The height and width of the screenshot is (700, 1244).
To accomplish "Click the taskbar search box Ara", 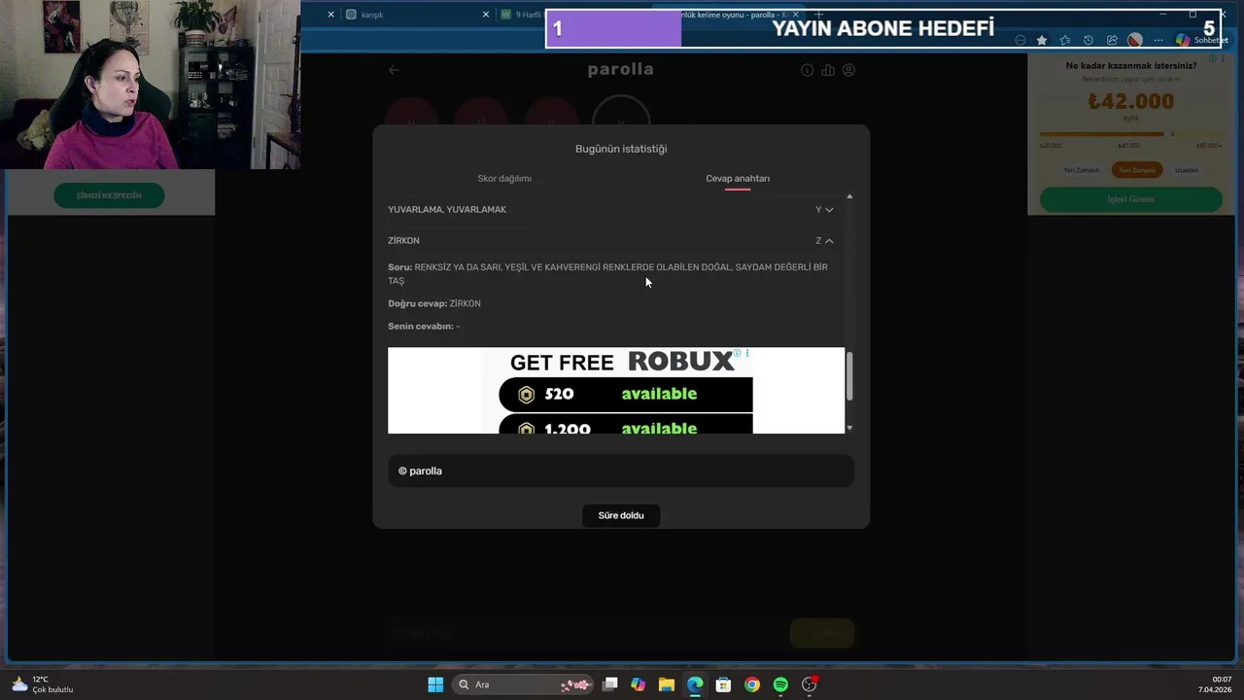I will (x=525, y=684).
